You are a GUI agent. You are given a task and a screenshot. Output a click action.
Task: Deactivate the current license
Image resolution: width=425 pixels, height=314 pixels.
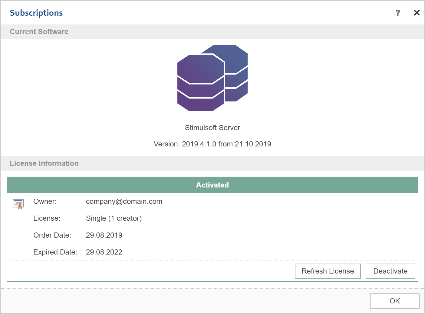tap(390, 271)
